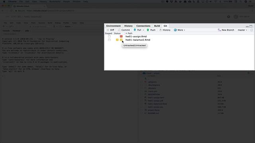Open project settings gear in RStudio Cloud header
This screenshot has height=143, width=255.
228,17
